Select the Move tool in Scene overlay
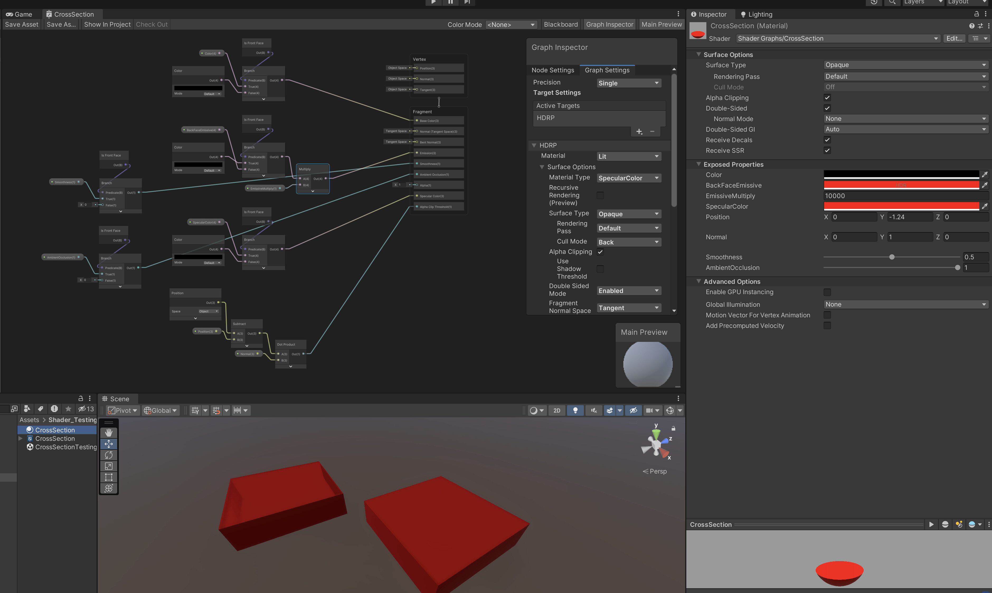 [108, 443]
